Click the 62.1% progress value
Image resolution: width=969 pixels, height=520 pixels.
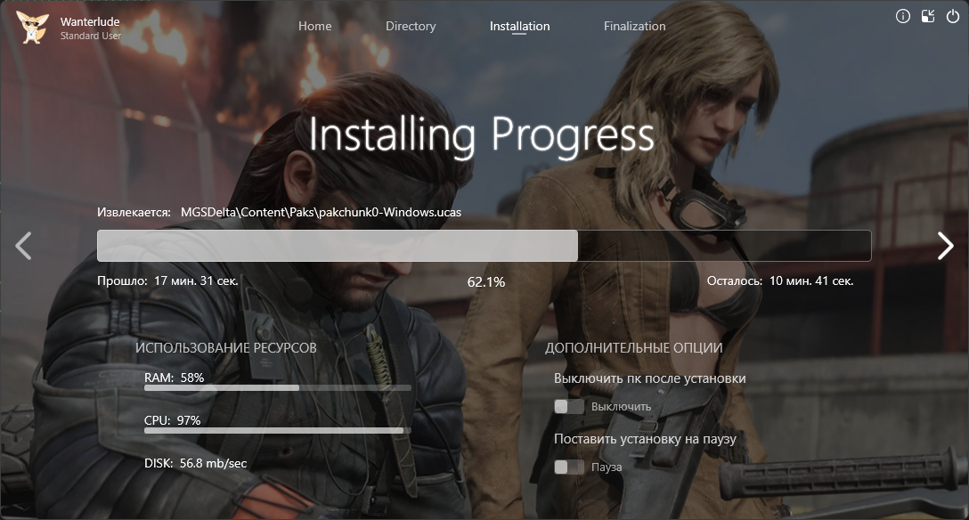coord(485,282)
